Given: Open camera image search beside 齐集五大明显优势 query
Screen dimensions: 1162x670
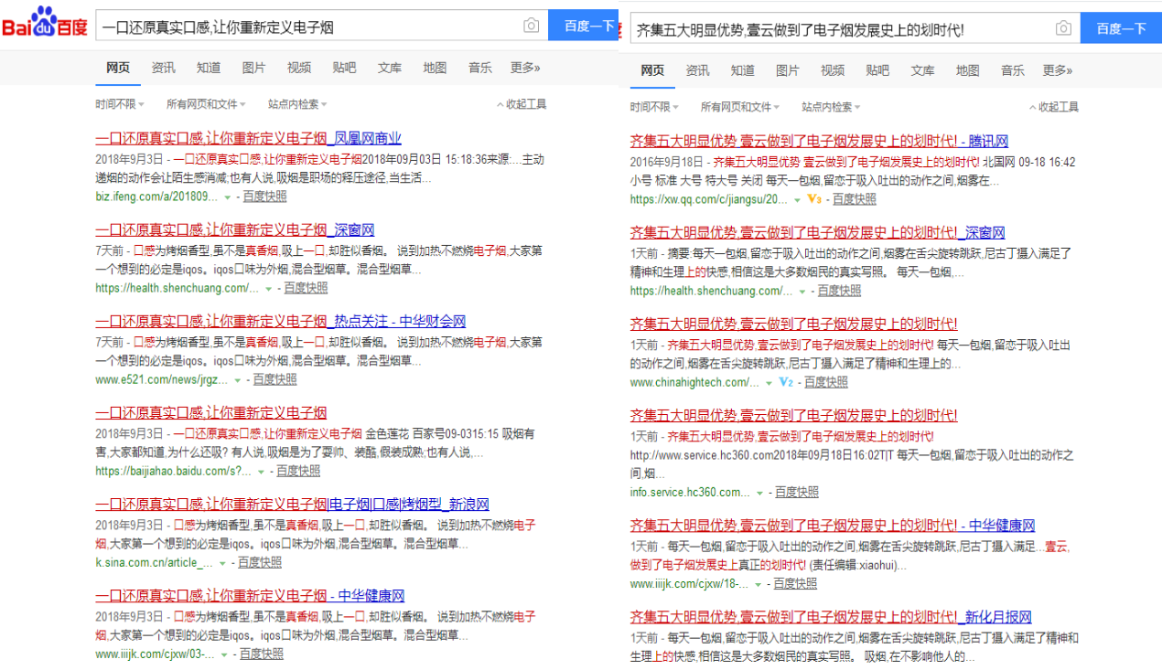Looking at the screenshot, I should click(1063, 28).
